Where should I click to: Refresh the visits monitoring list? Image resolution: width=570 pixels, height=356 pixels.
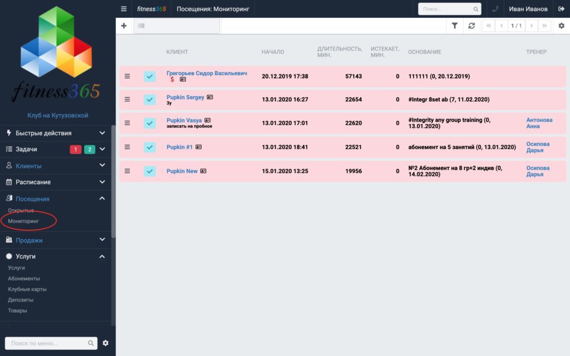[471, 26]
